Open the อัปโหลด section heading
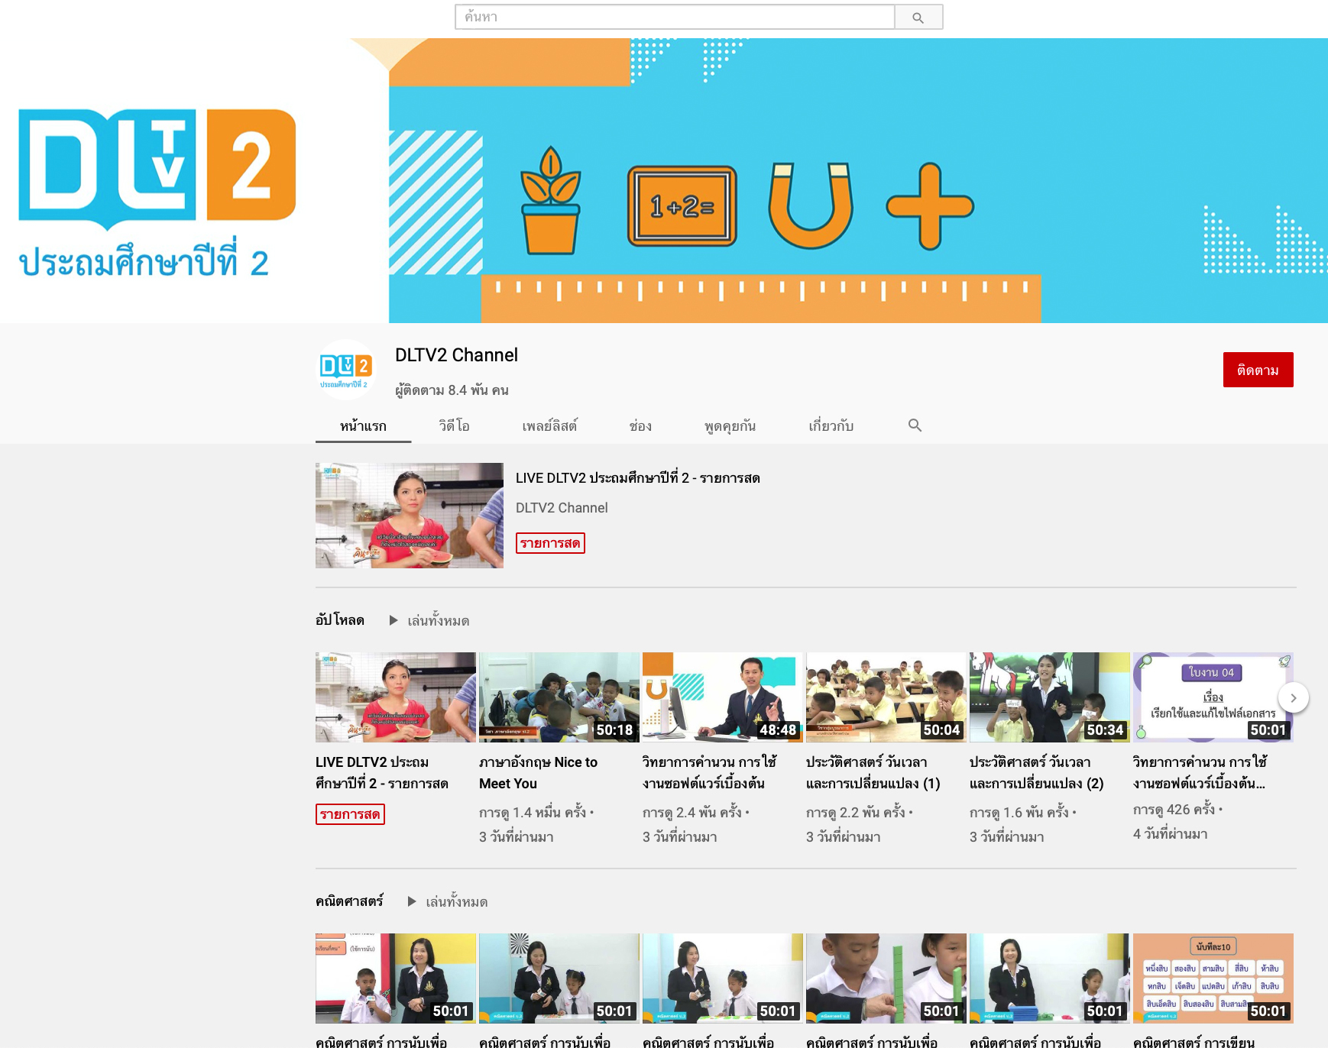 point(340,620)
